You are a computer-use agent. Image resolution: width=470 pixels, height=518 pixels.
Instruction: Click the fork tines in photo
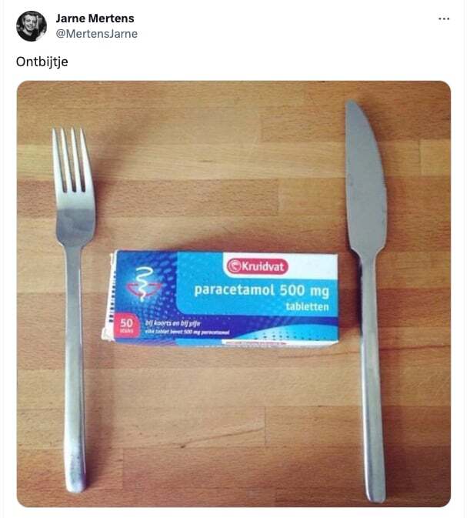pos(72,161)
